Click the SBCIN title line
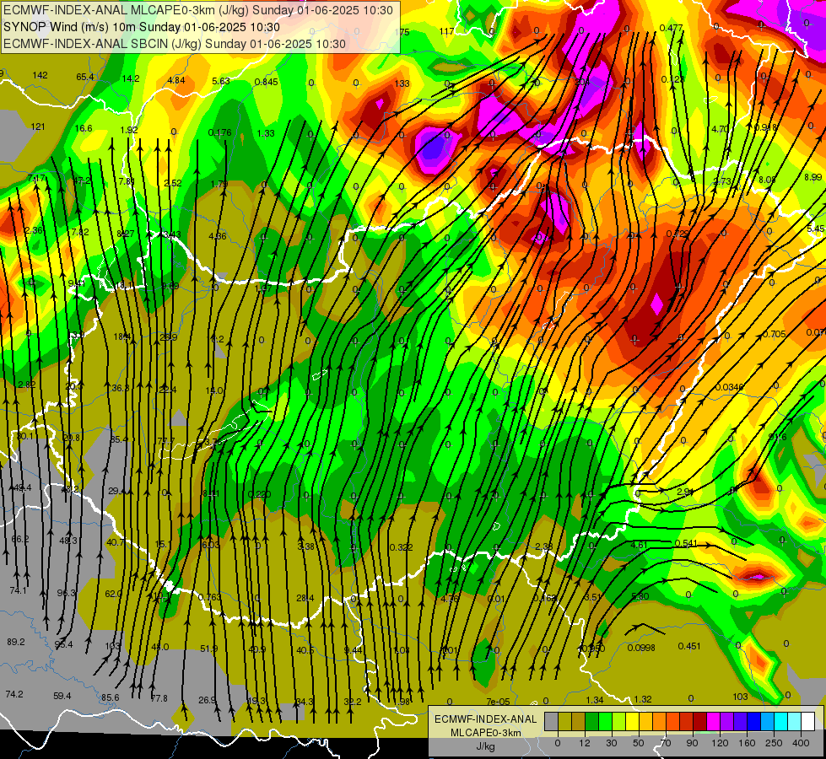The height and width of the screenshot is (759, 826). 175,44
